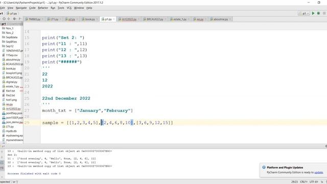The image size is (327, 184).
Task: Open the Navigate menu
Action: coord(21,8)
